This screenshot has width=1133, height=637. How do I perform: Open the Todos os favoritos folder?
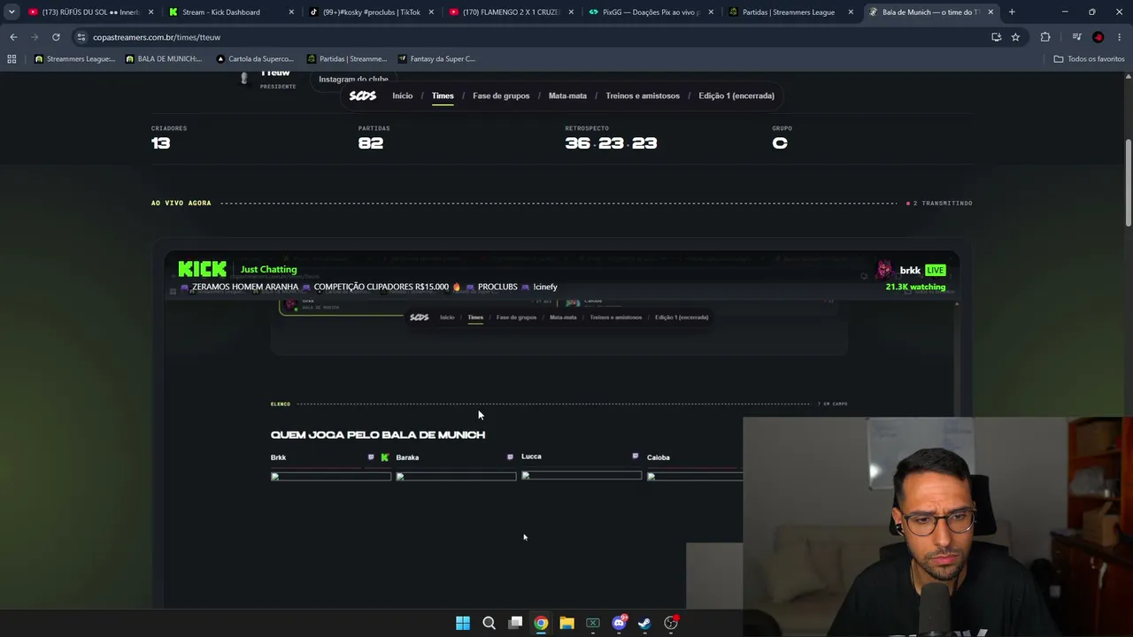(x=1090, y=59)
